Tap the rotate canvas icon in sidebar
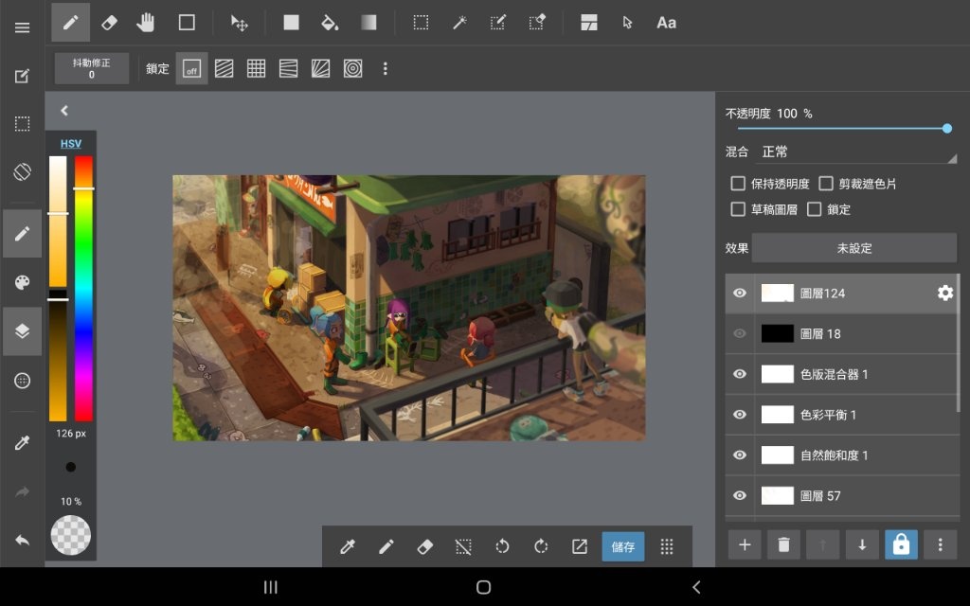Viewport: 970px width, 606px height. 23,171
